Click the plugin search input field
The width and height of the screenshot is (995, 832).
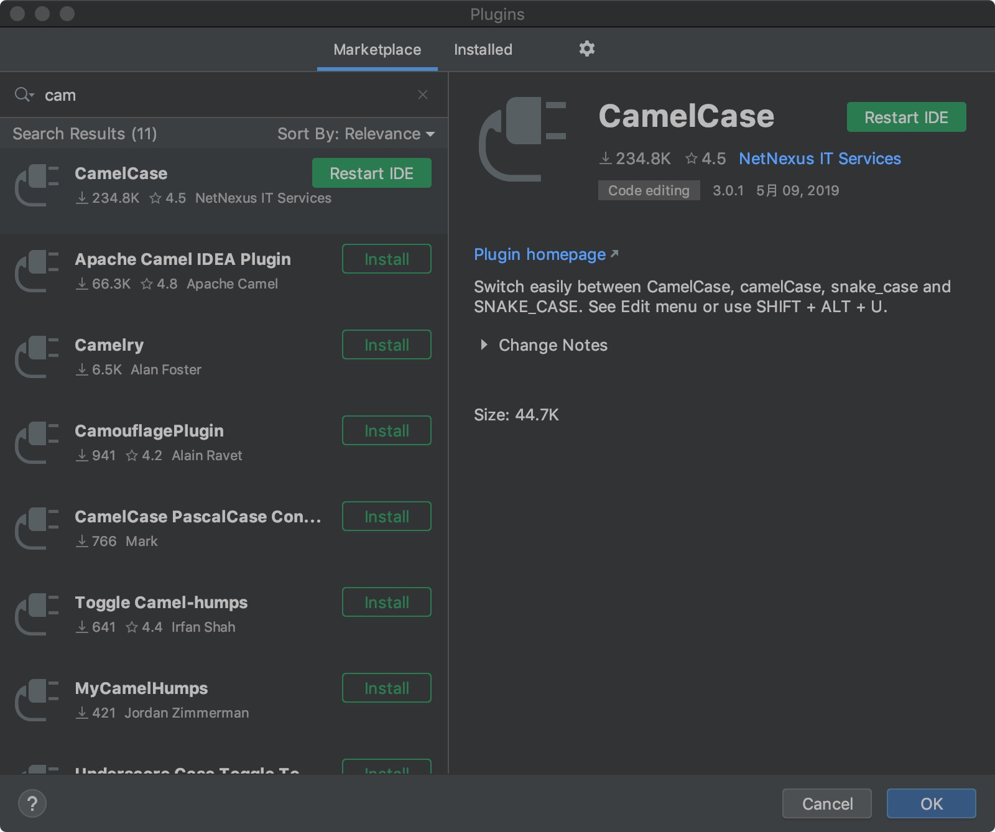(224, 95)
